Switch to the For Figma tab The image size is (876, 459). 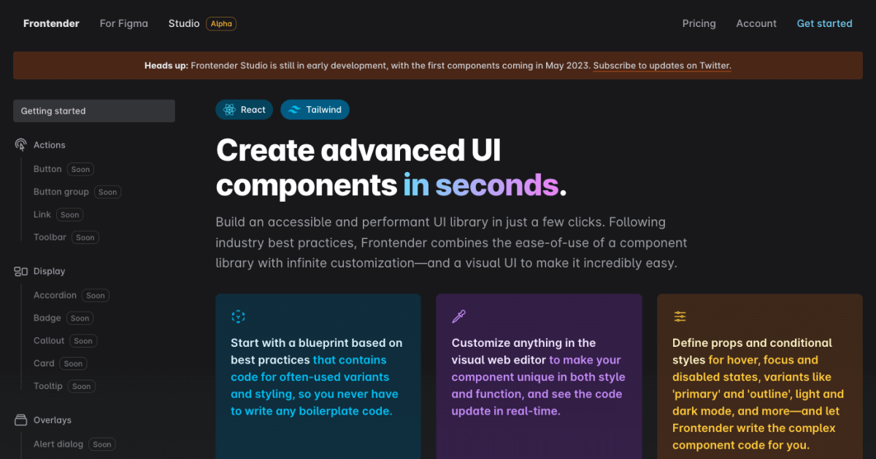[123, 23]
